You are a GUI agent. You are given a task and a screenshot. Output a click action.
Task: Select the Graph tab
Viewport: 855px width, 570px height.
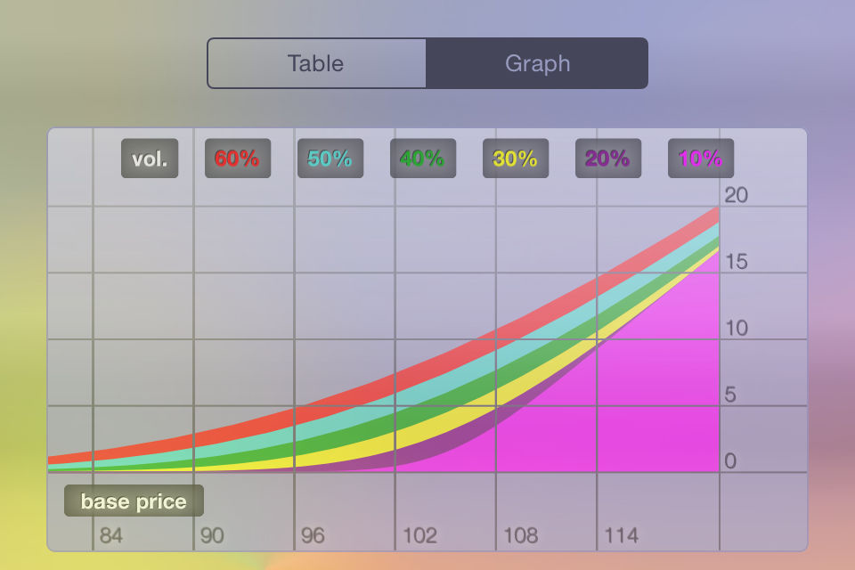pyautogui.click(x=537, y=63)
